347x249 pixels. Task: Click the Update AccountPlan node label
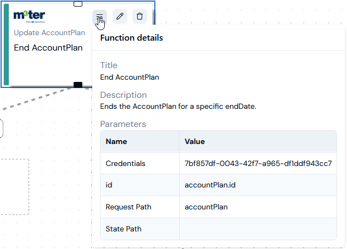49,33
